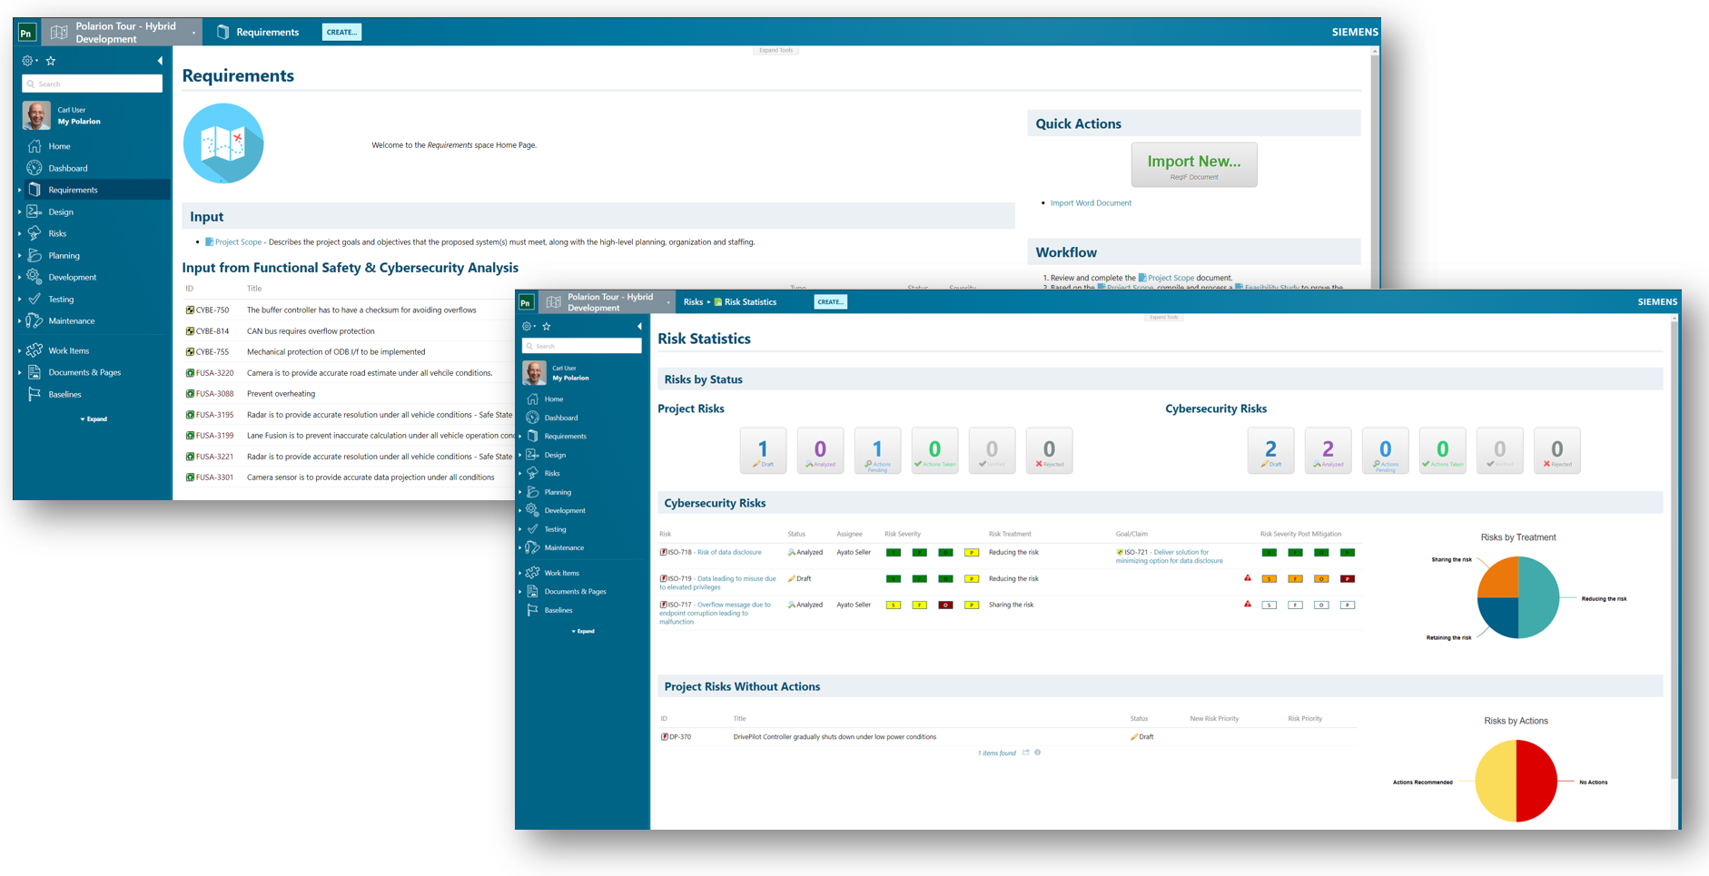This screenshot has height=876, width=1709.
Task: Select CYBE-750 row in Requirements table
Action: pos(350,310)
